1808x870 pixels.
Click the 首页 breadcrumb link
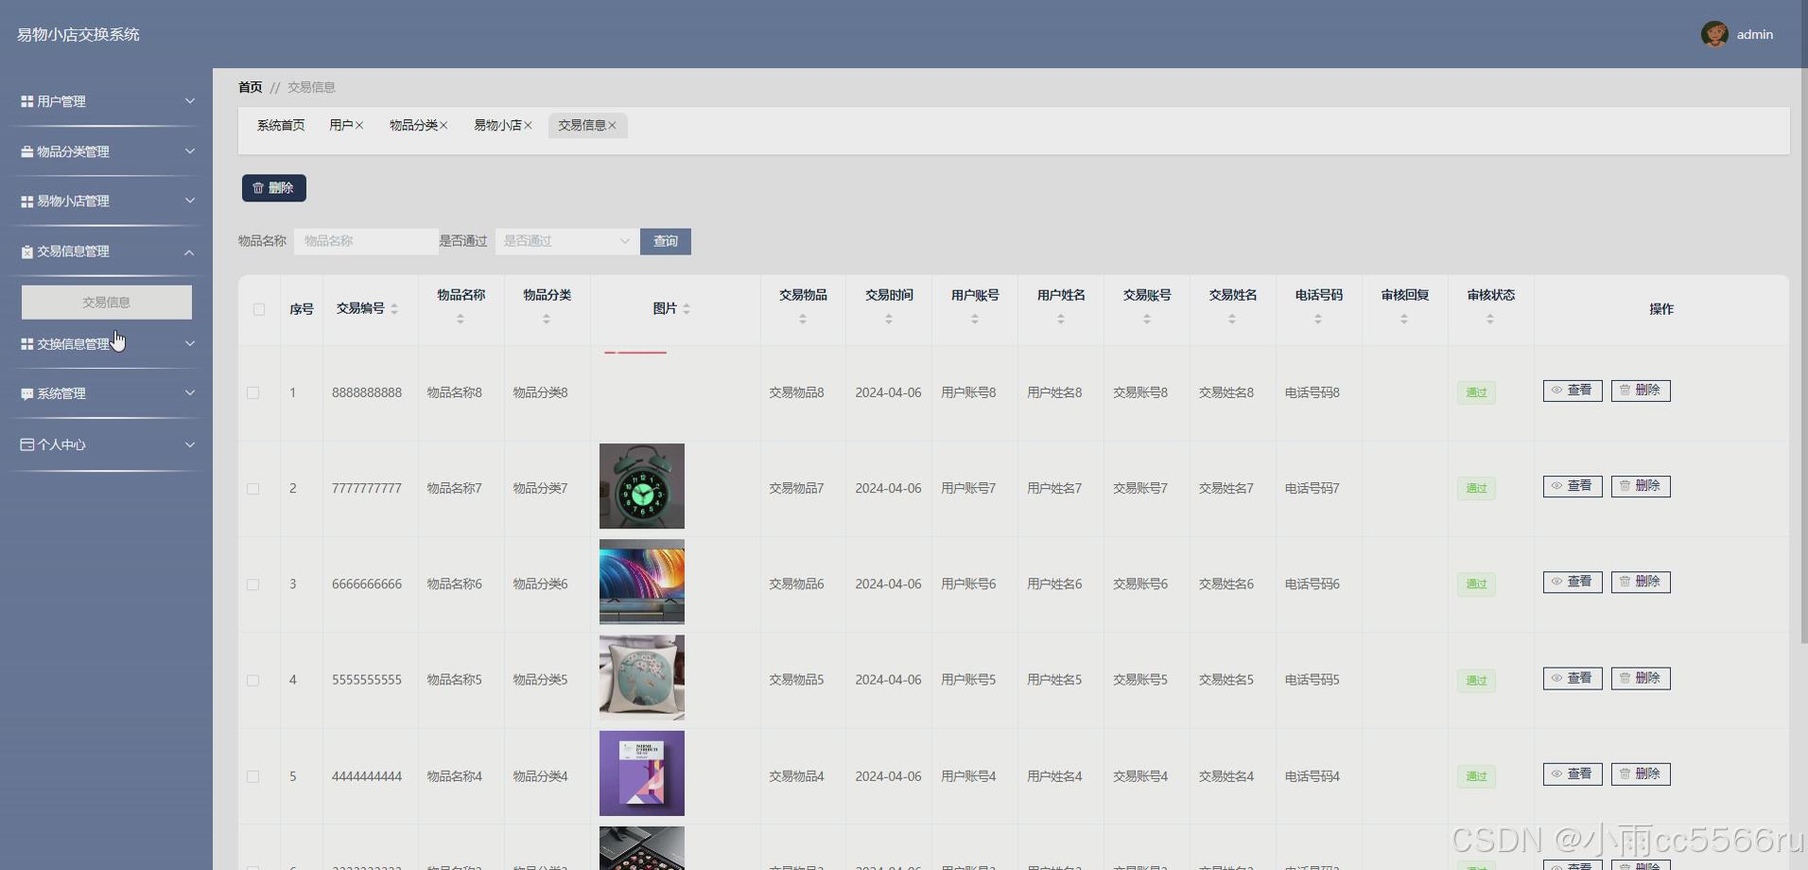(251, 87)
